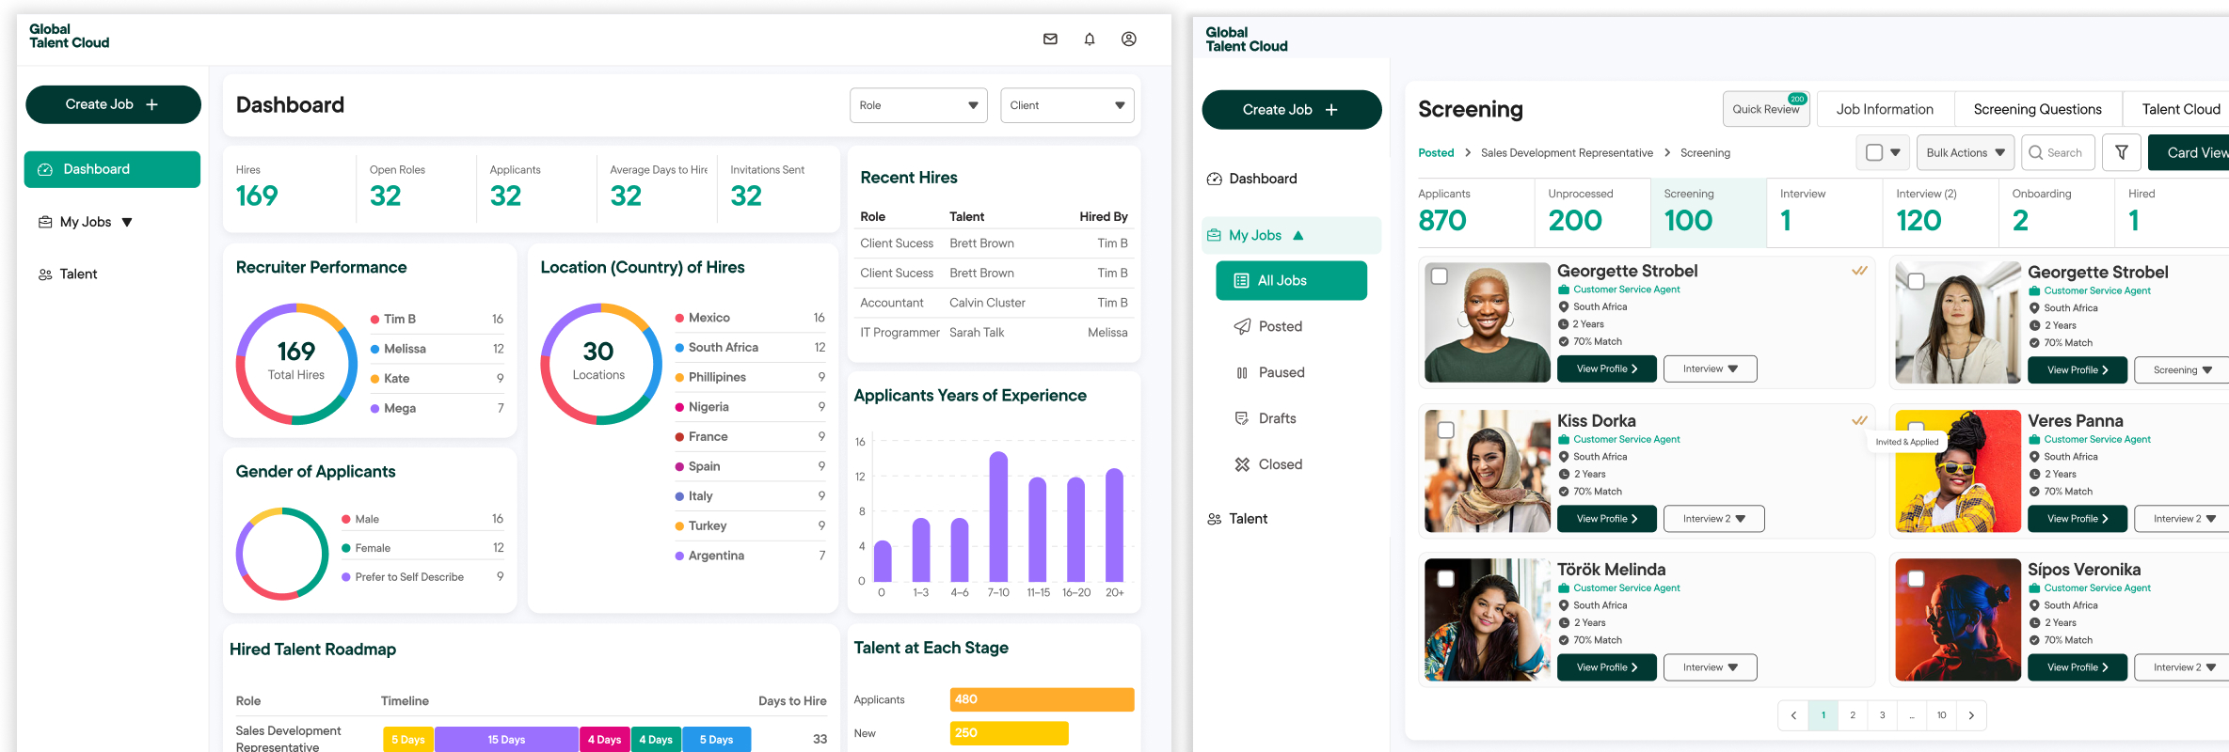Open Closed jobs in sidebar
2229x752 pixels.
(x=1280, y=464)
